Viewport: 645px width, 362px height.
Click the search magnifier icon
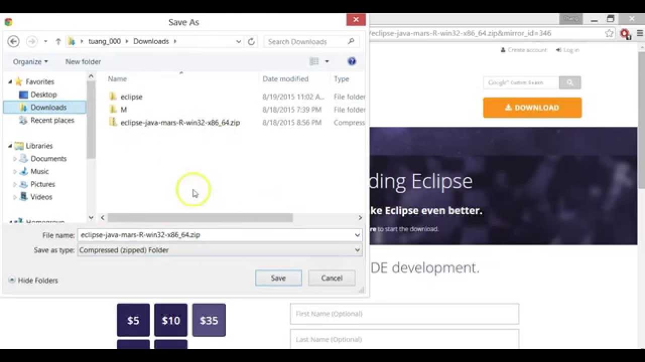point(351,42)
